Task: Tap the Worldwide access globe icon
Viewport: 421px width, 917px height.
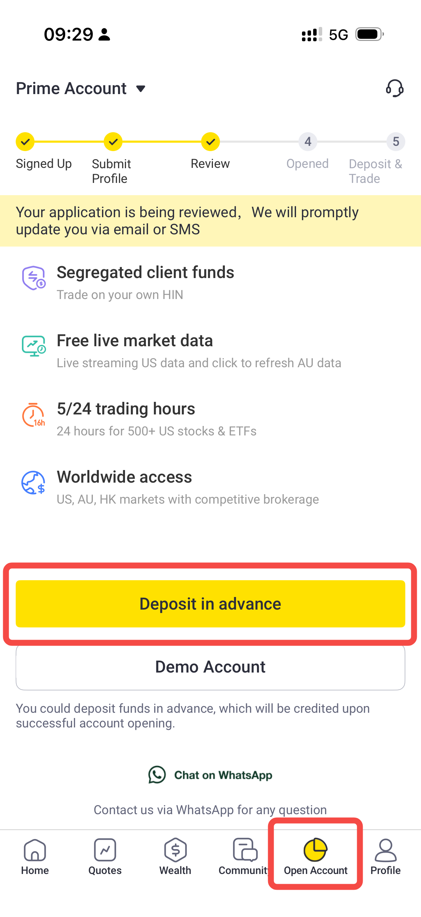Action: [34, 483]
